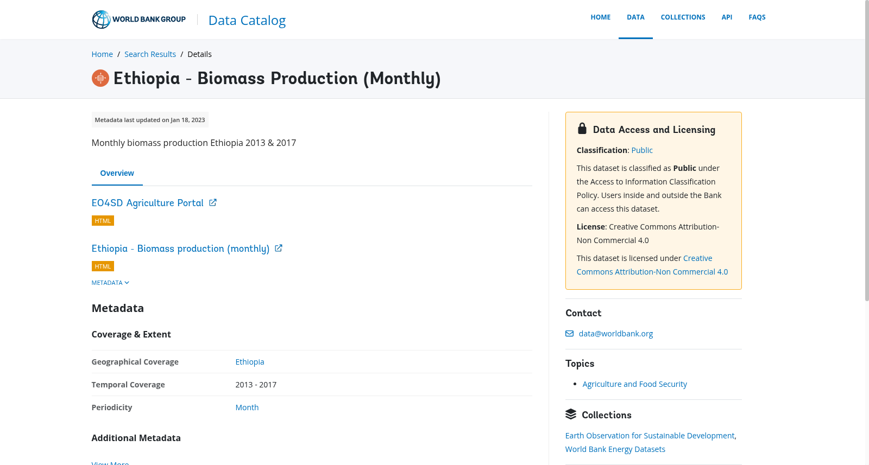Click the envelope icon beside data@worldbank.org
The width and height of the screenshot is (869, 465).
(569, 334)
